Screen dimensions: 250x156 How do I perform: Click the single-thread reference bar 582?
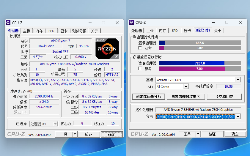(x=200, y=48)
